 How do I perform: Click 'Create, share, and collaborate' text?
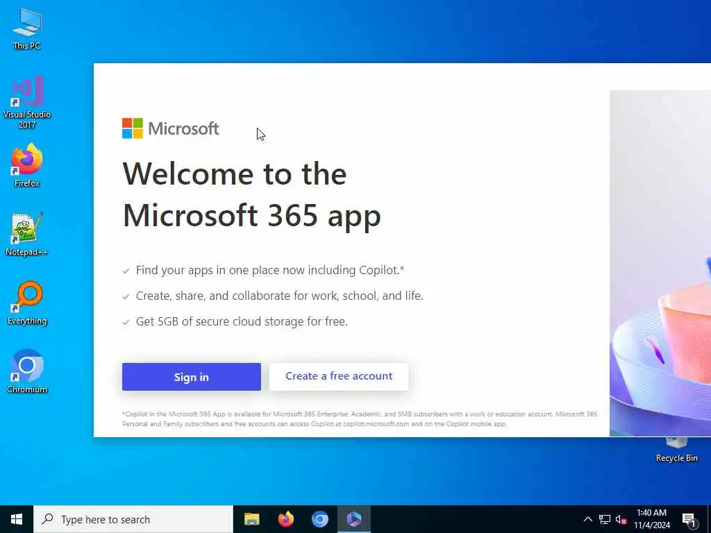click(x=279, y=296)
